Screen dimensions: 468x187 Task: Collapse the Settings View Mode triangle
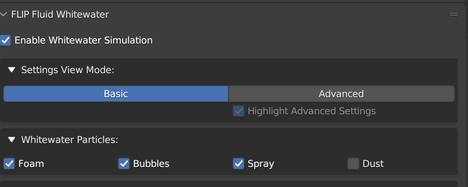coord(12,70)
